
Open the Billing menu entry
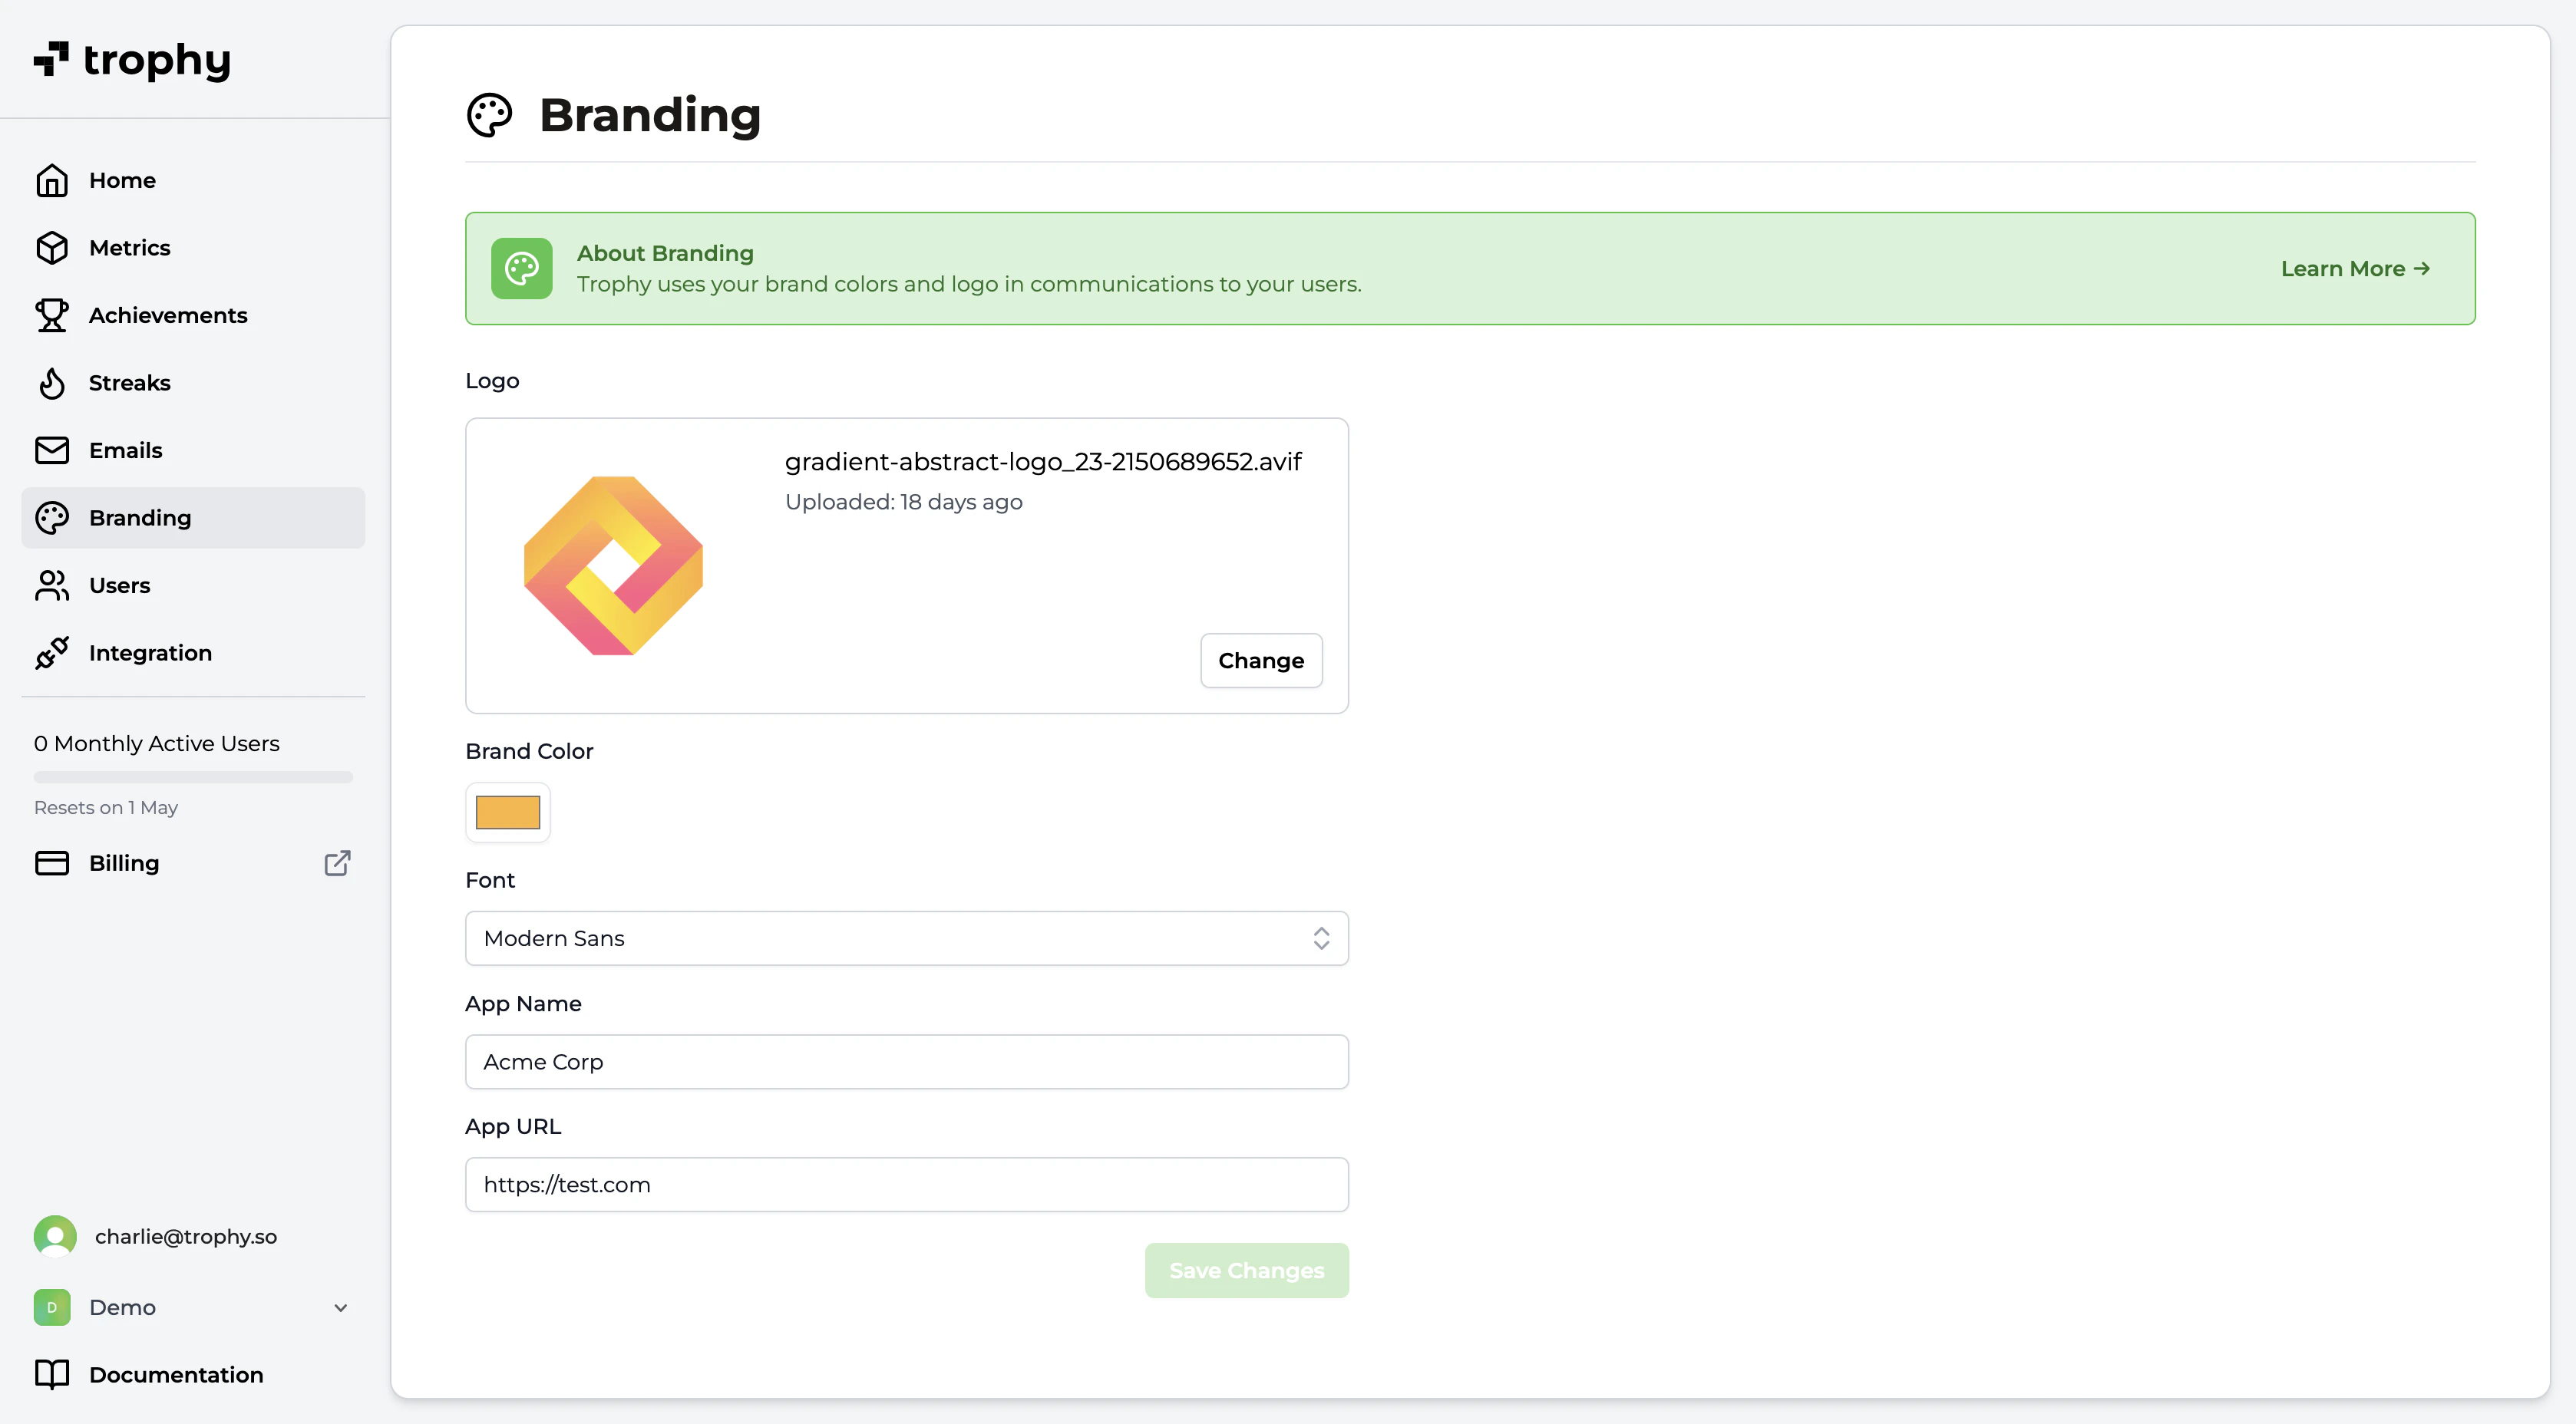124,863
